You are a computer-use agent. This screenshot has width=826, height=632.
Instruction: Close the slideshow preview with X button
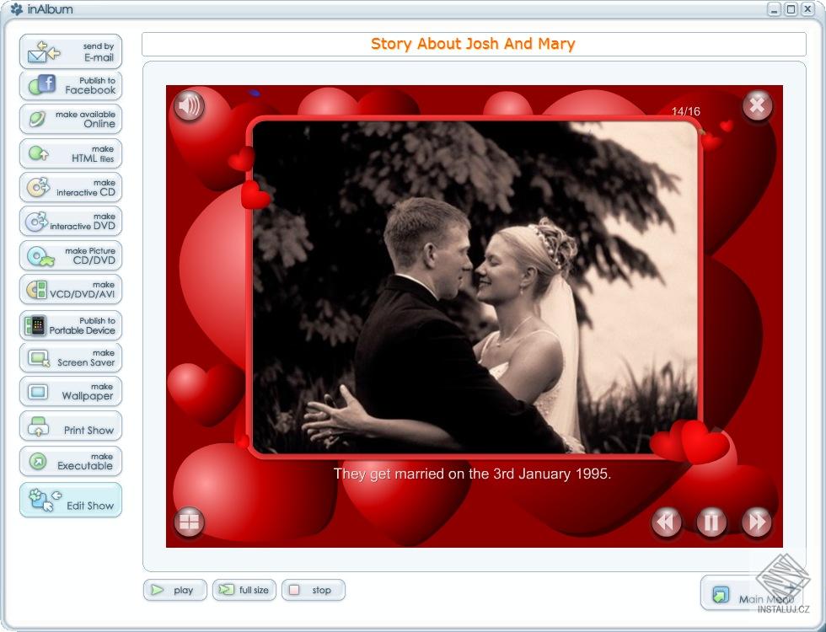coord(757,106)
